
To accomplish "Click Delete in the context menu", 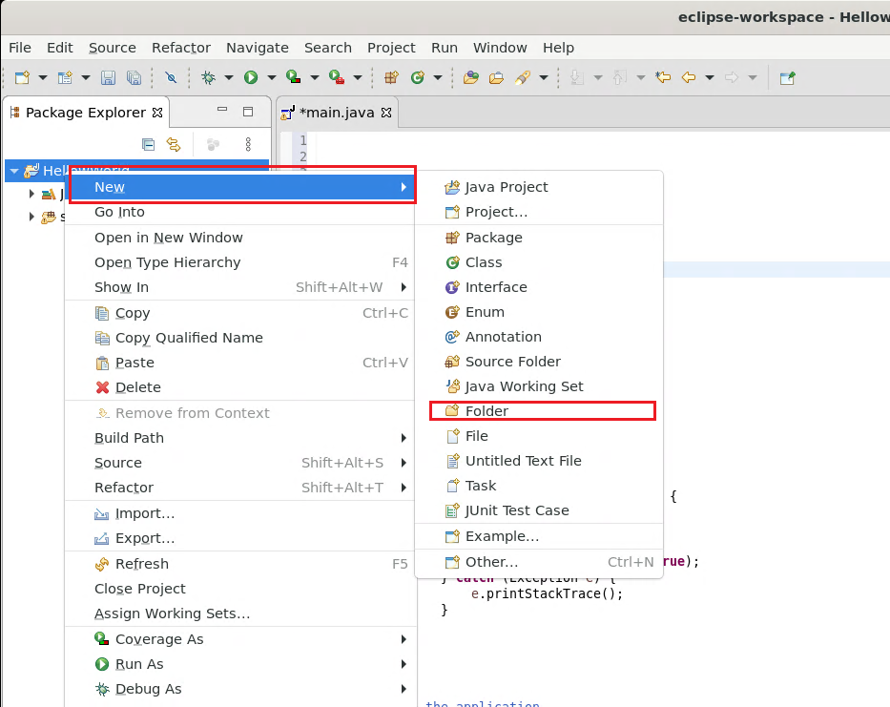I will tap(240, 387).
